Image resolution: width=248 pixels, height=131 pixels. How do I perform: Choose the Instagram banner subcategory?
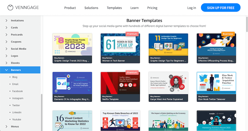pyautogui.click(x=18, y=98)
